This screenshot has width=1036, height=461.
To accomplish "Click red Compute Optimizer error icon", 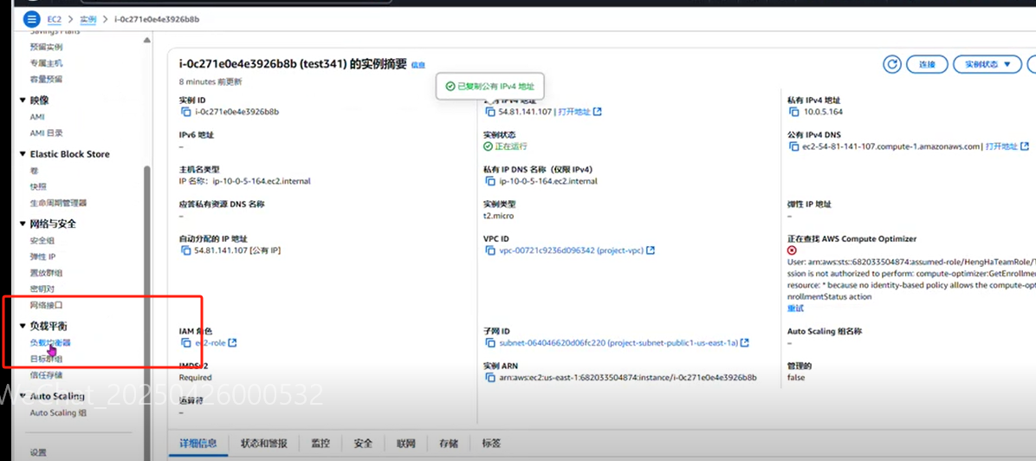I will click(793, 250).
